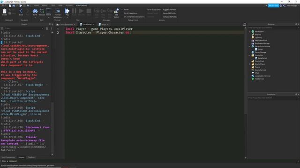300x168 pixels.
Task: Expand the Workspace tree node
Action: [249, 32]
